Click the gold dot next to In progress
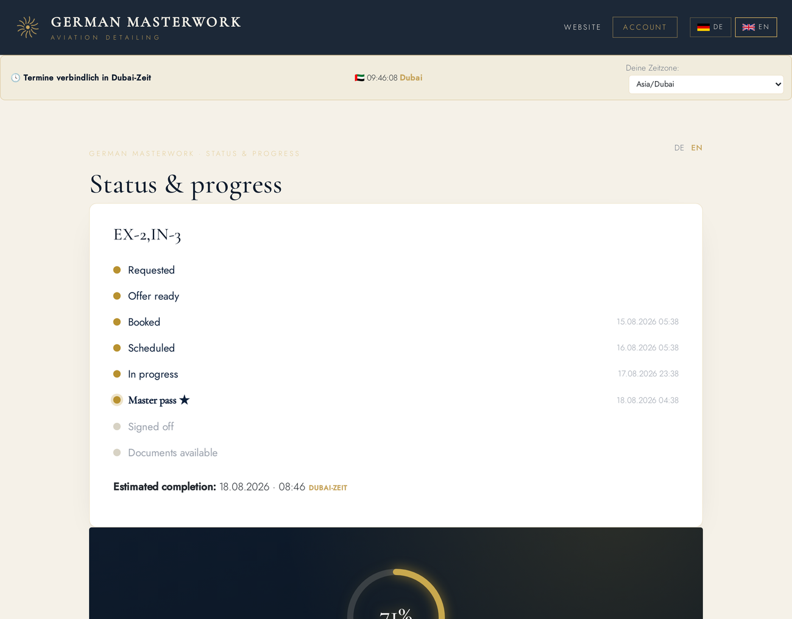Screen dimensions: 792x619 tap(117, 374)
